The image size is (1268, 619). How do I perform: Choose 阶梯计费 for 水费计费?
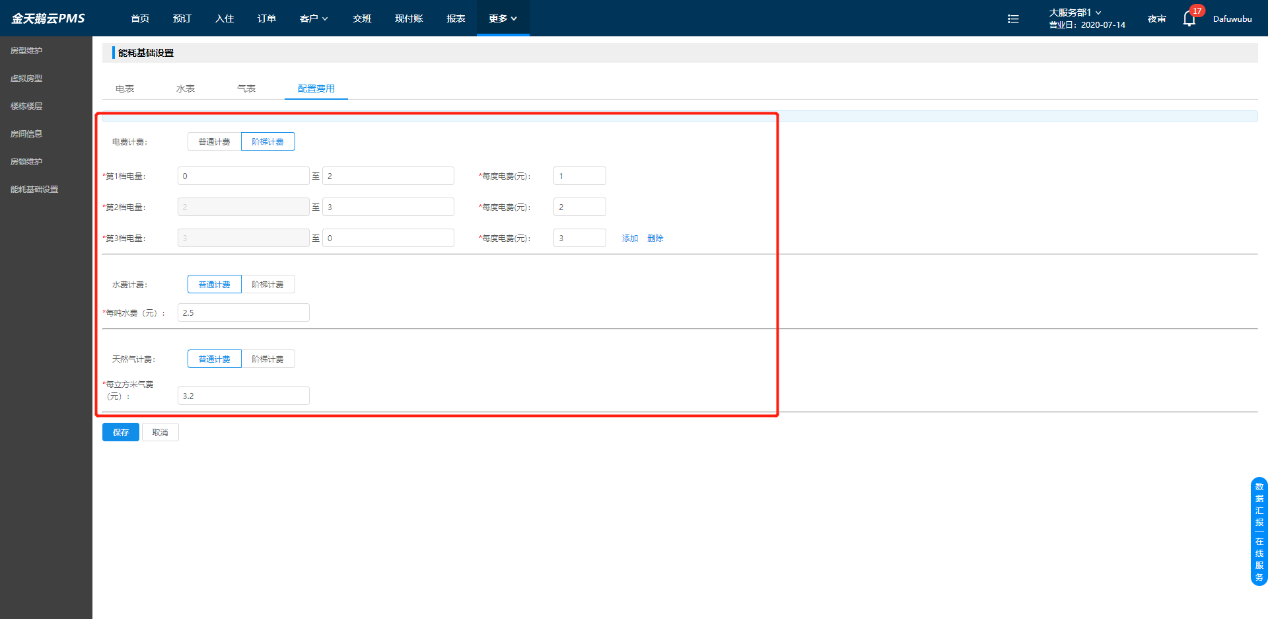click(x=268, y=284)
